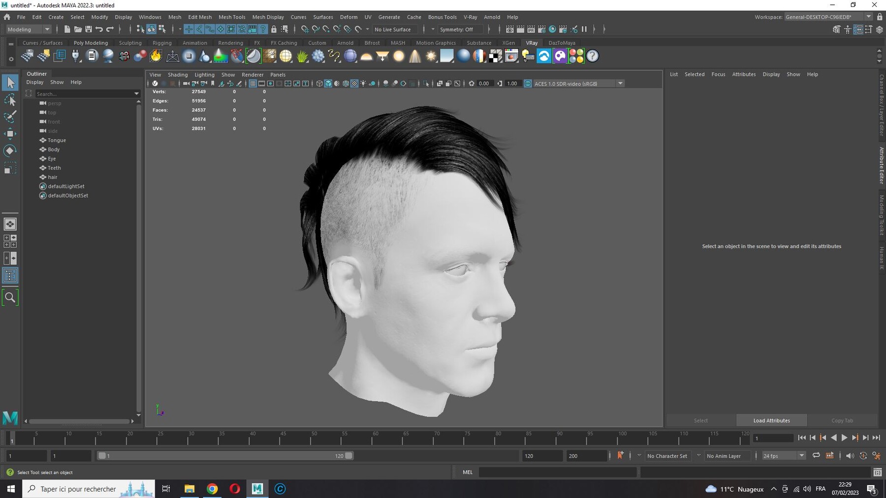Screen dimensions: 886x498
Task: Click the Redo arrow icon
Action: click(x=110, y=29)
